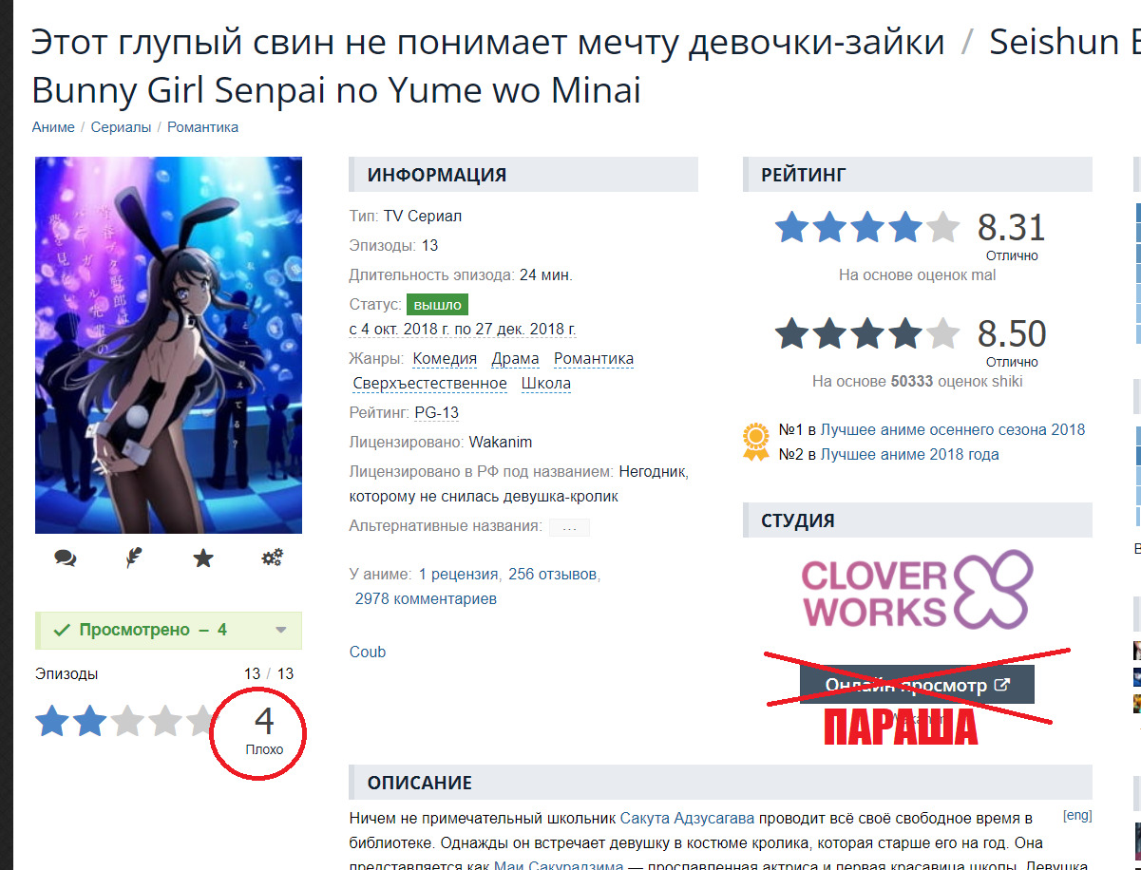The width and height of the screenshot is (1141, 870).
Task: Click the Онлайн просмотр button
Action: (x=917, y=685)
